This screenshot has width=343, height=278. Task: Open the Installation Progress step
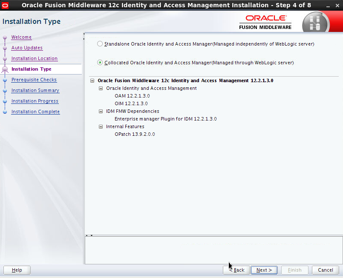(x=35, y=101)
